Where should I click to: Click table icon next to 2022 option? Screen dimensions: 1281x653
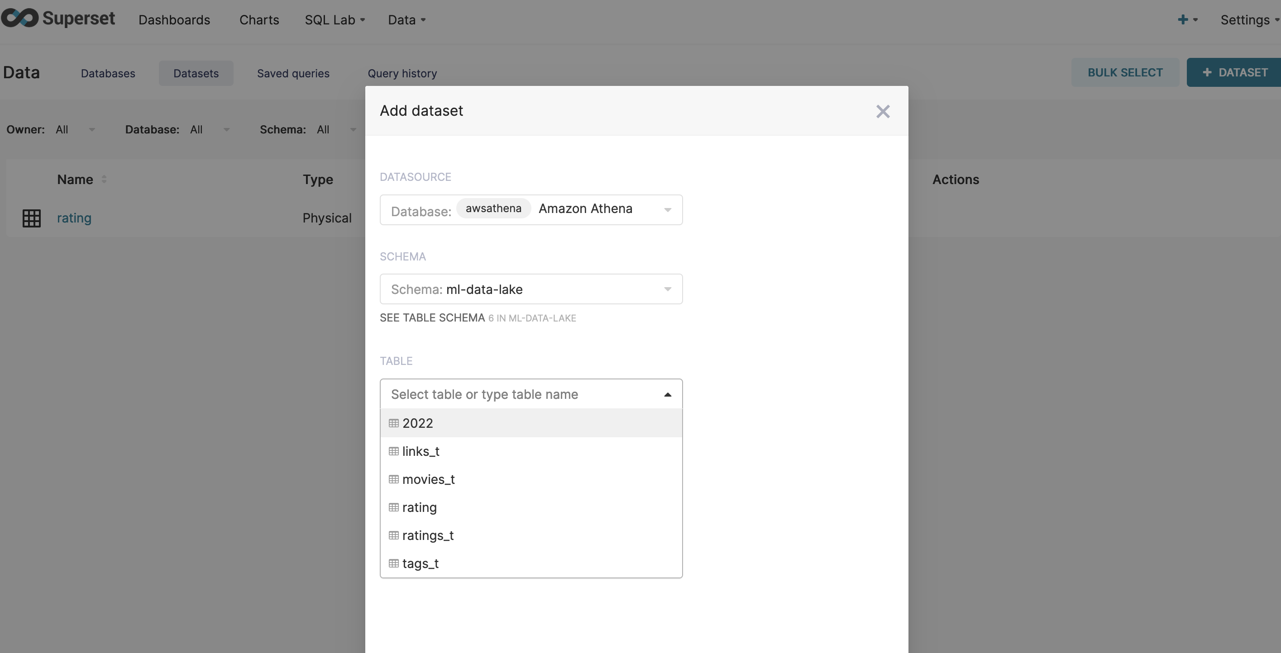tap(393, 423)
